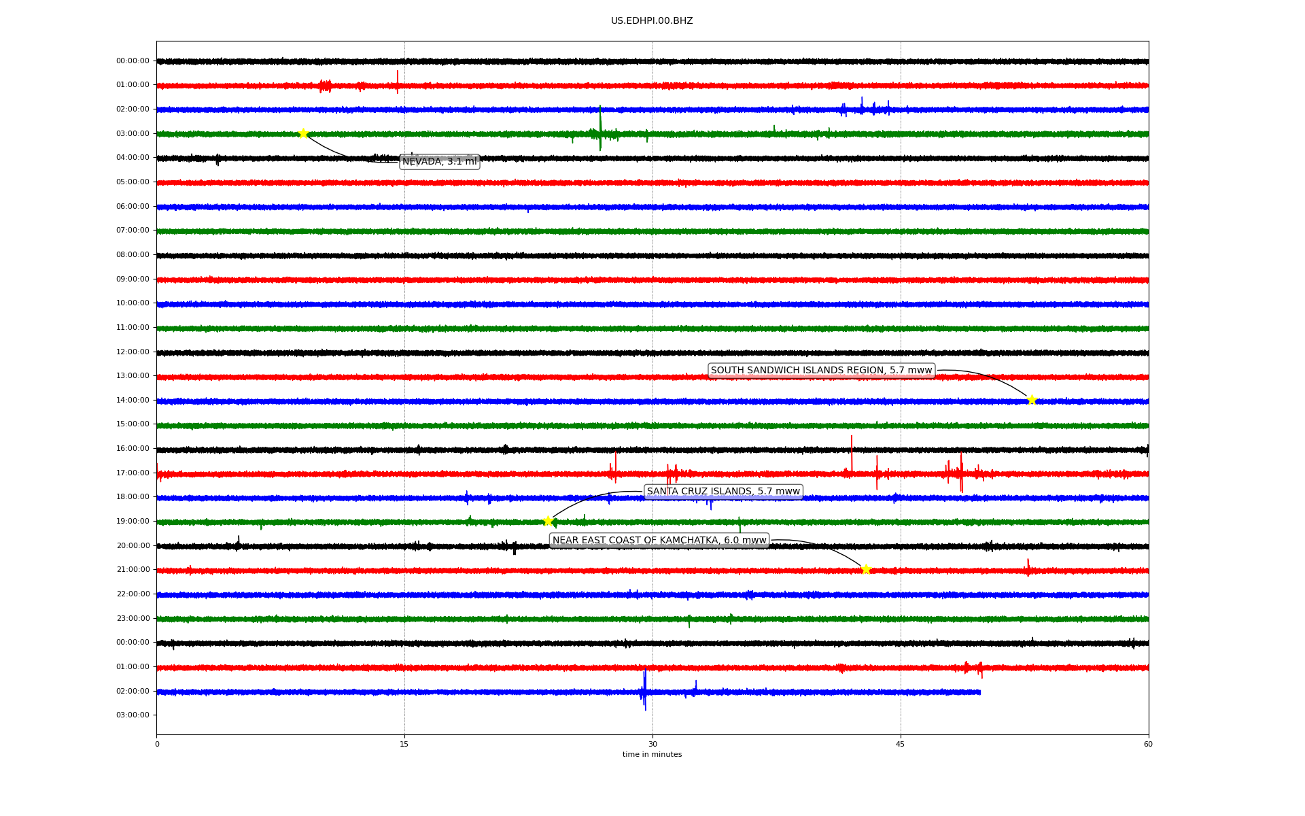Click SANTA CRUZ ISLANDS, 5.7 mww label
The image size is (1305, 816).
point(723,492)
